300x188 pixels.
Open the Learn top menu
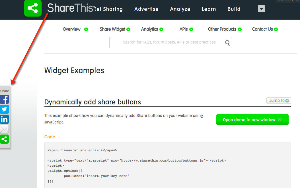coord(209,9)
